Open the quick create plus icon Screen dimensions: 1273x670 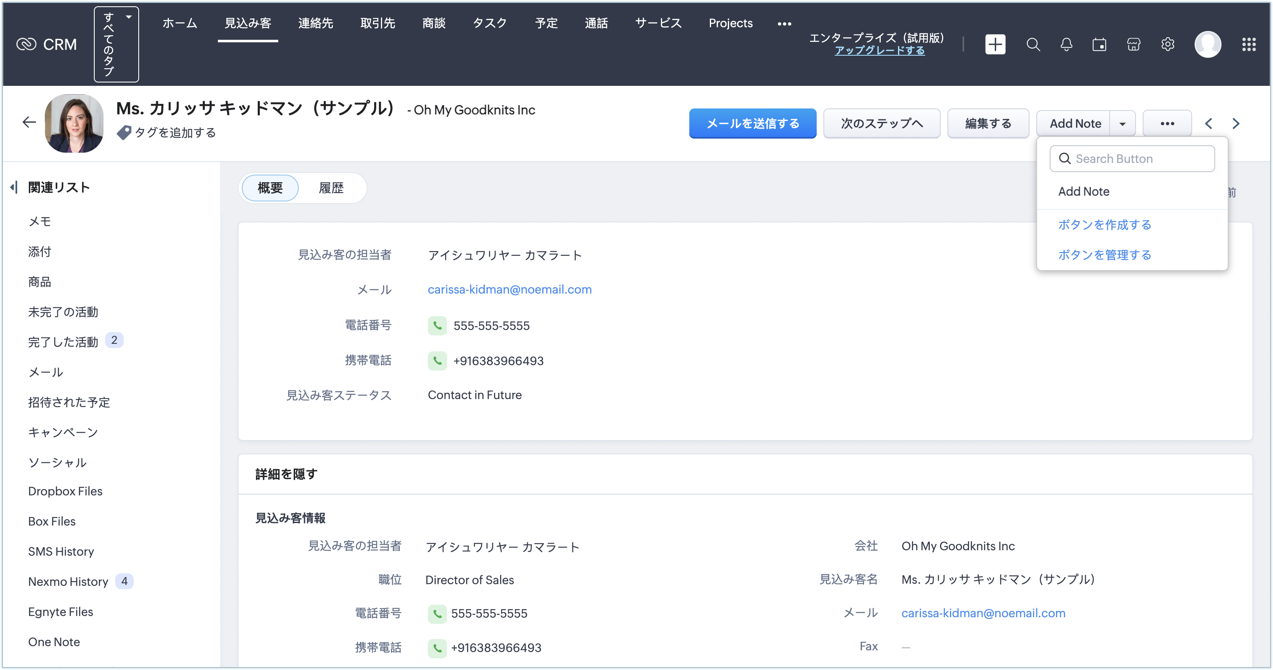[x=995, y=44]
